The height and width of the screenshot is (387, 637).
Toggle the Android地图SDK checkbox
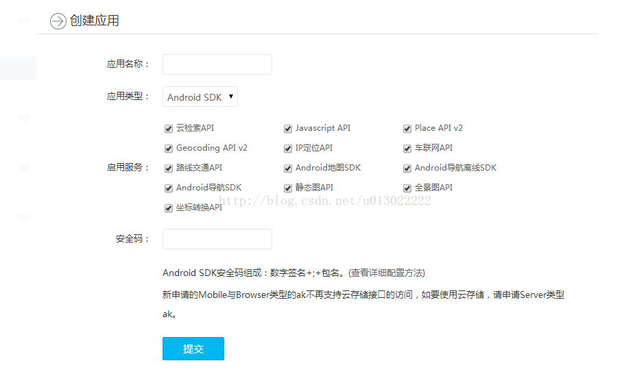(288, 168)
